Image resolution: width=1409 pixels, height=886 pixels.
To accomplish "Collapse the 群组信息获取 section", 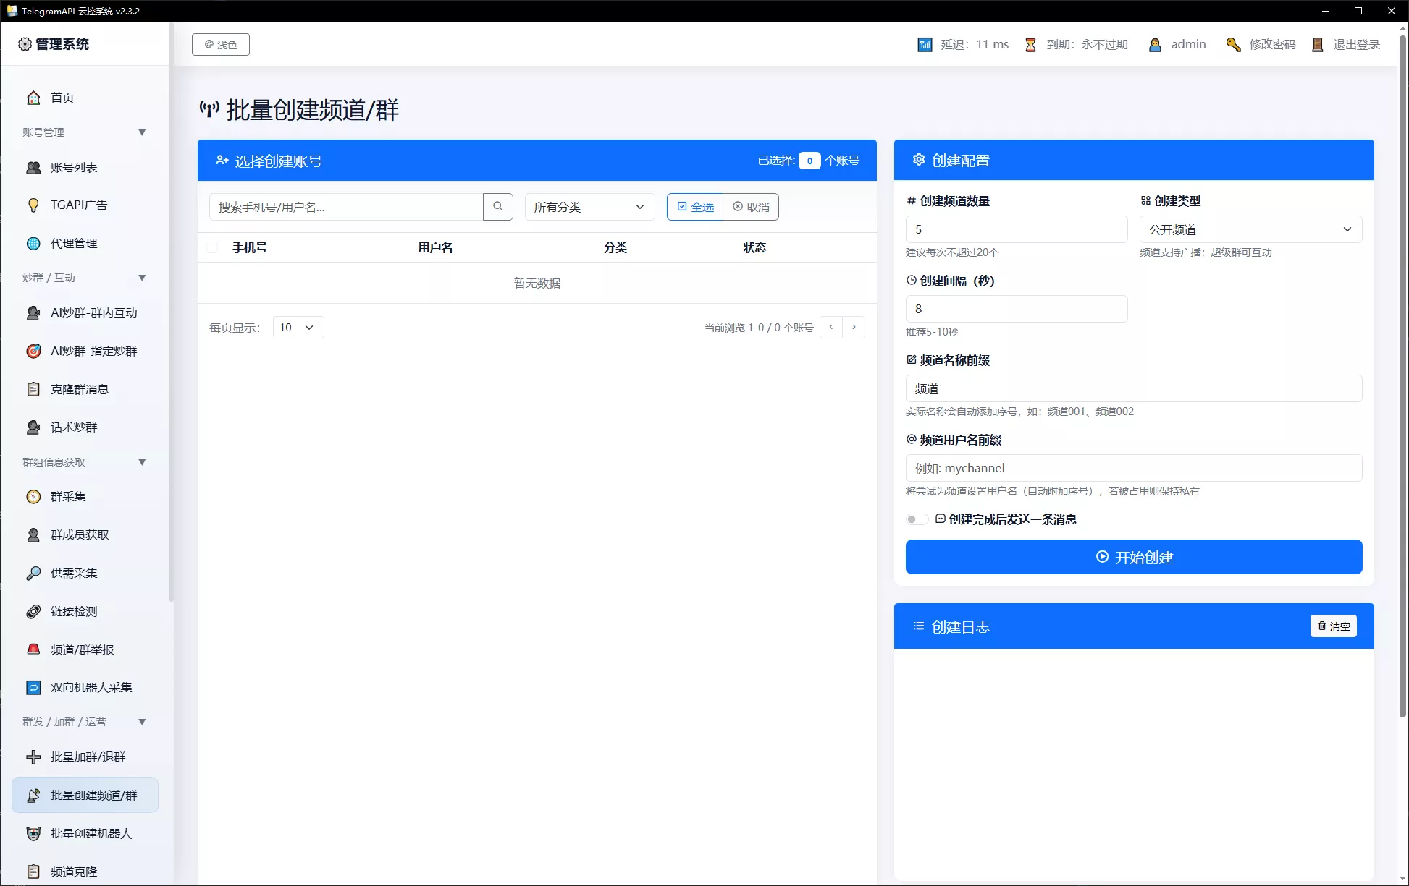I will 142,462.
